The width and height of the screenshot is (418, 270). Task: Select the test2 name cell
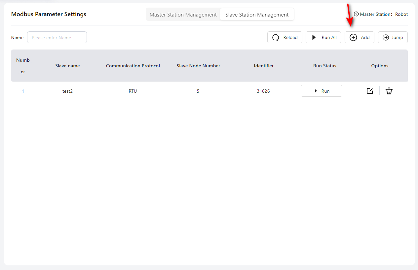(67, 91)
